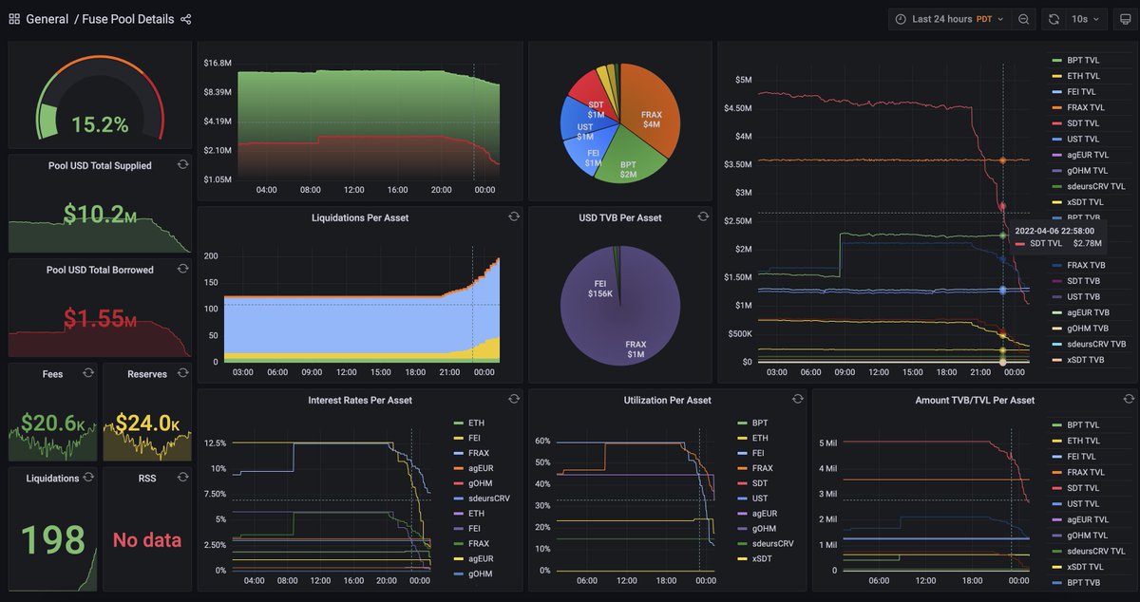Viewport: 1140px width, 602px height.
Task: Refresh the Pool USD Total Borrowed panel
Action: click(x=182, y=270)
